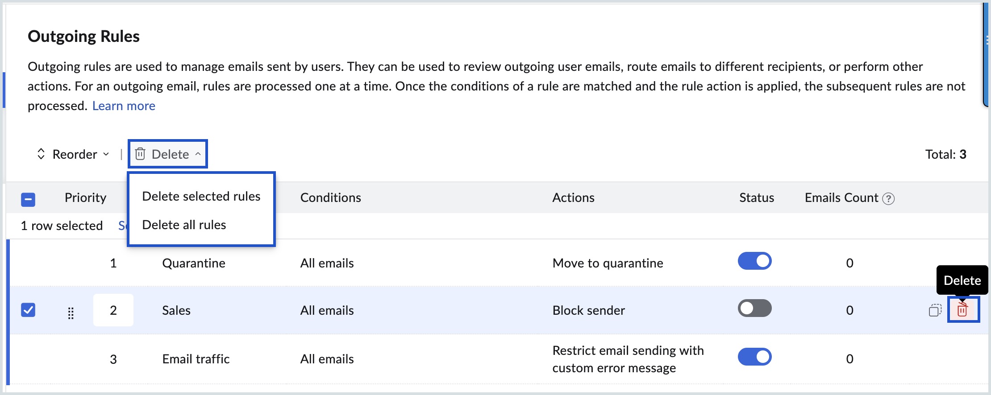The width and height of the screenshot is (991, 395).
Task: Delete the Sales rule with trash icon
Action: [962, 309]
